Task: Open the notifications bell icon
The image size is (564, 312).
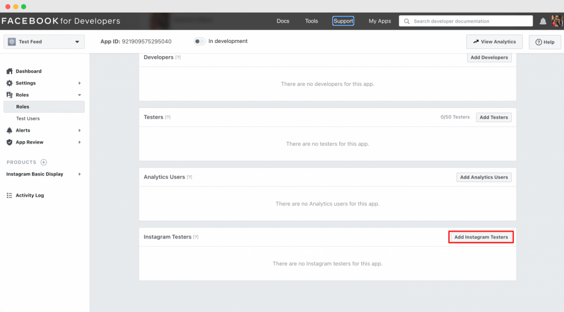Action: point(543,21)
